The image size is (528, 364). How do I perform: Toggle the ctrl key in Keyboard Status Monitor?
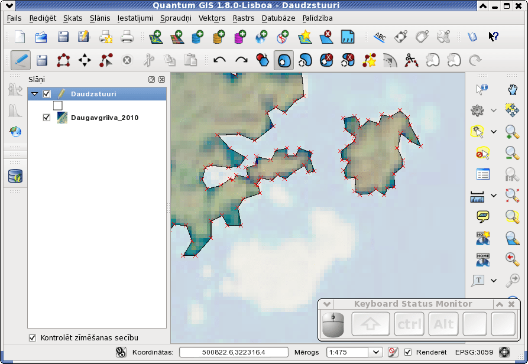pyautogui.click(x=409, y=324)
